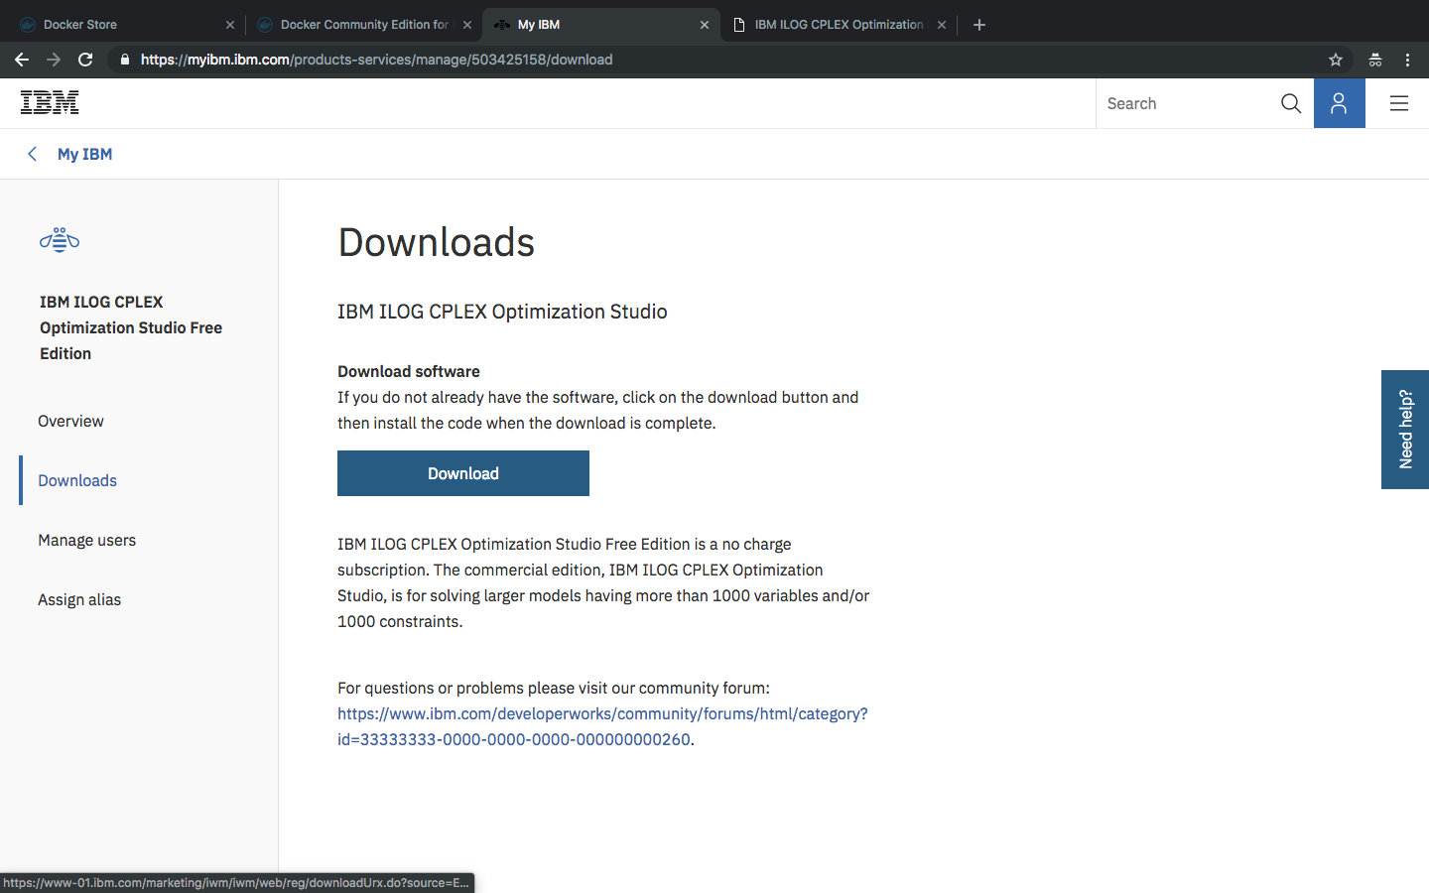
Task: Click the site padlock icon
Action: pyautogui.click(x=124, y=60)
